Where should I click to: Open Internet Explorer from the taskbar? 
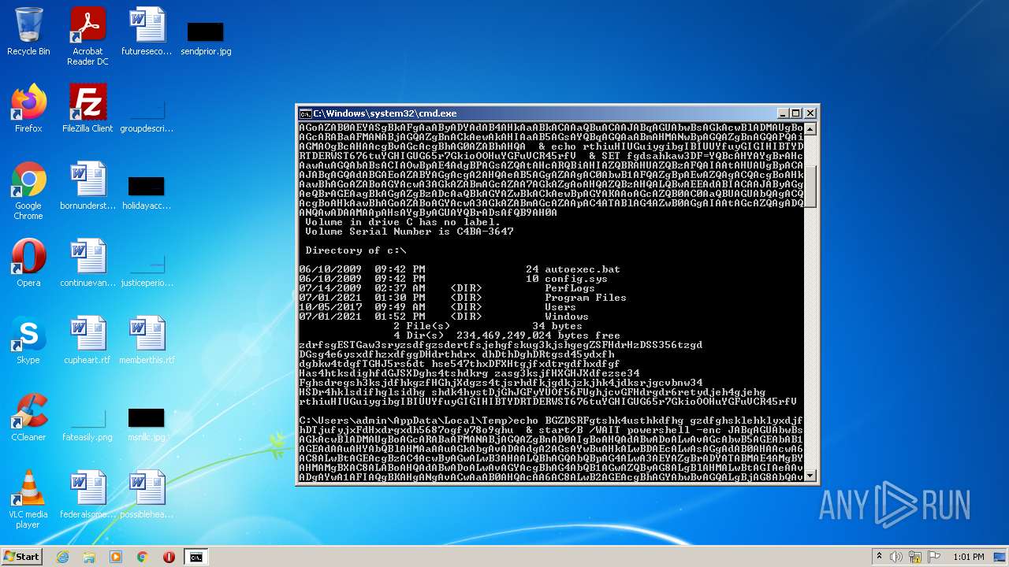point(63,557)
